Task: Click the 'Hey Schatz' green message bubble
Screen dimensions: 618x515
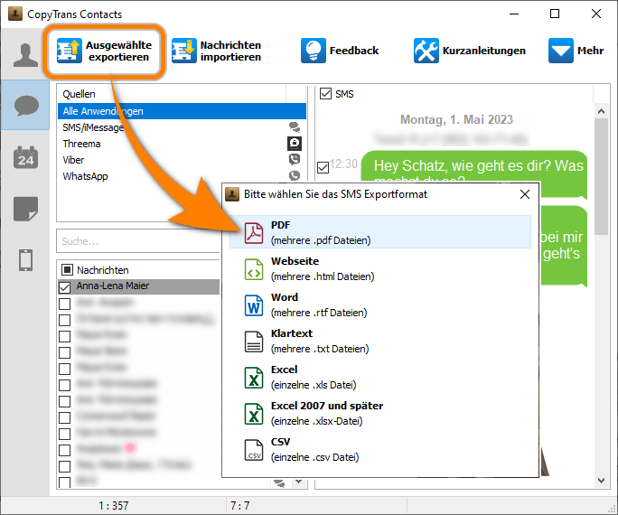Action: (474, 167)
